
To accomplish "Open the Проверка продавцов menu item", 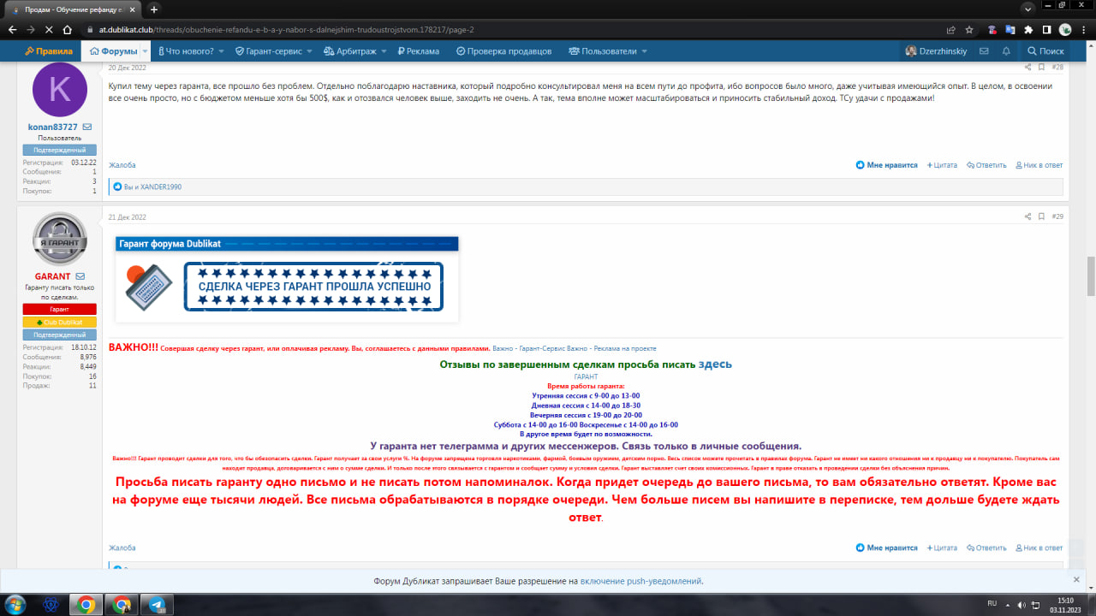I will tap(503, 51).
